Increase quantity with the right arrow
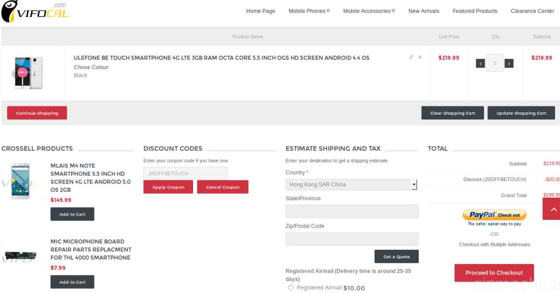 [x=509, y=63]
